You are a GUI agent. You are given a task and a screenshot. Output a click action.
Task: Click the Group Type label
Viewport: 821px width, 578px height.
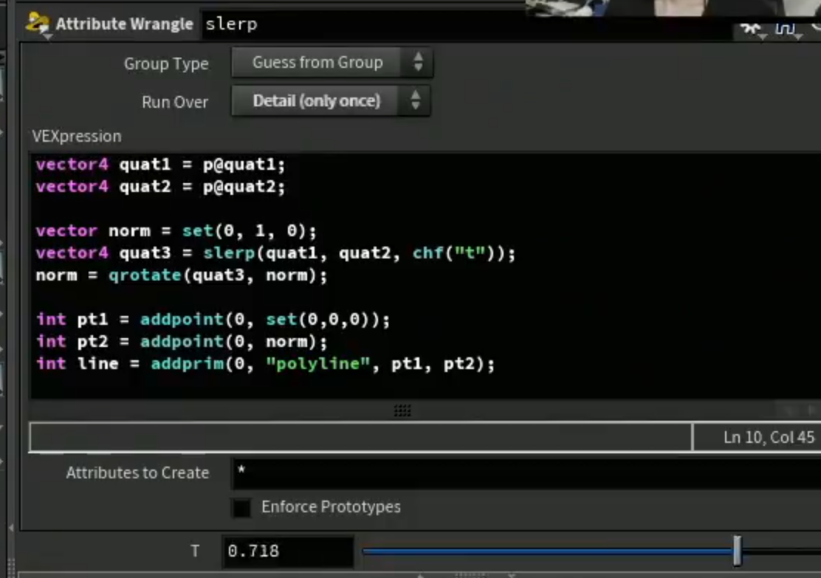pos(166,64)
